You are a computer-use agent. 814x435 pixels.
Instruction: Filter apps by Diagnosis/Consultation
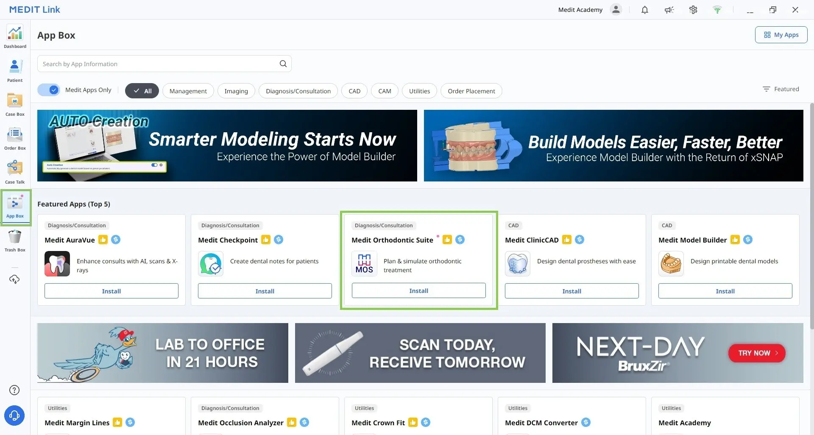298,91
